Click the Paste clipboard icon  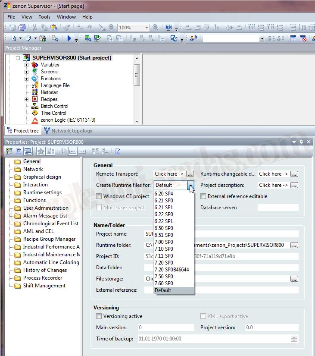click(54, 28)
